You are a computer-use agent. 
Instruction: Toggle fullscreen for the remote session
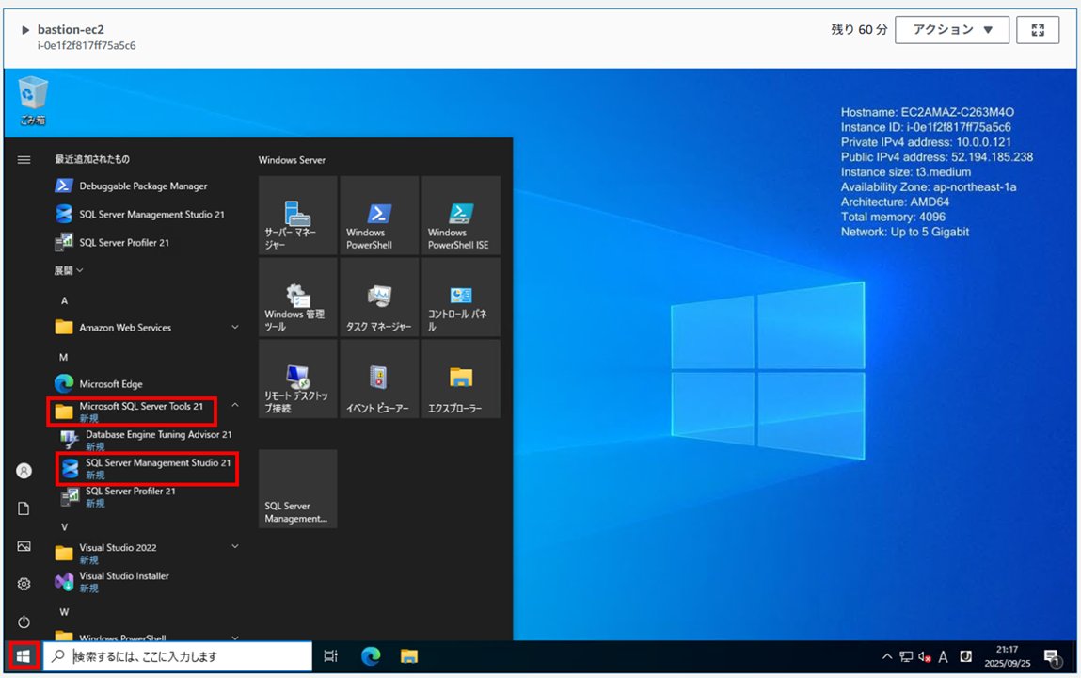[1038, 30]
